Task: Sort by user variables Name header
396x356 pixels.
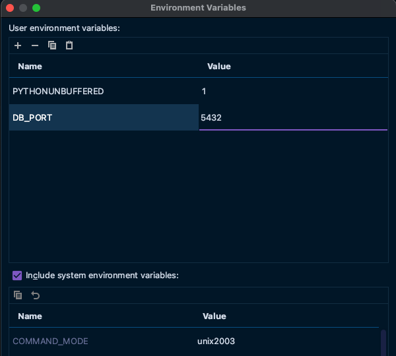Action: (x=30, y=67)
